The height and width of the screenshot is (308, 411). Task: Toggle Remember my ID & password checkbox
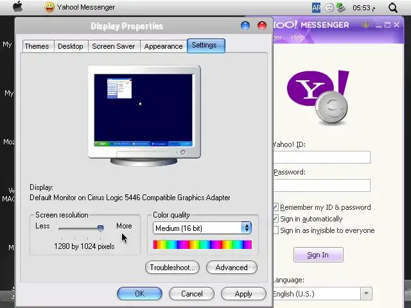click(275, 207)
